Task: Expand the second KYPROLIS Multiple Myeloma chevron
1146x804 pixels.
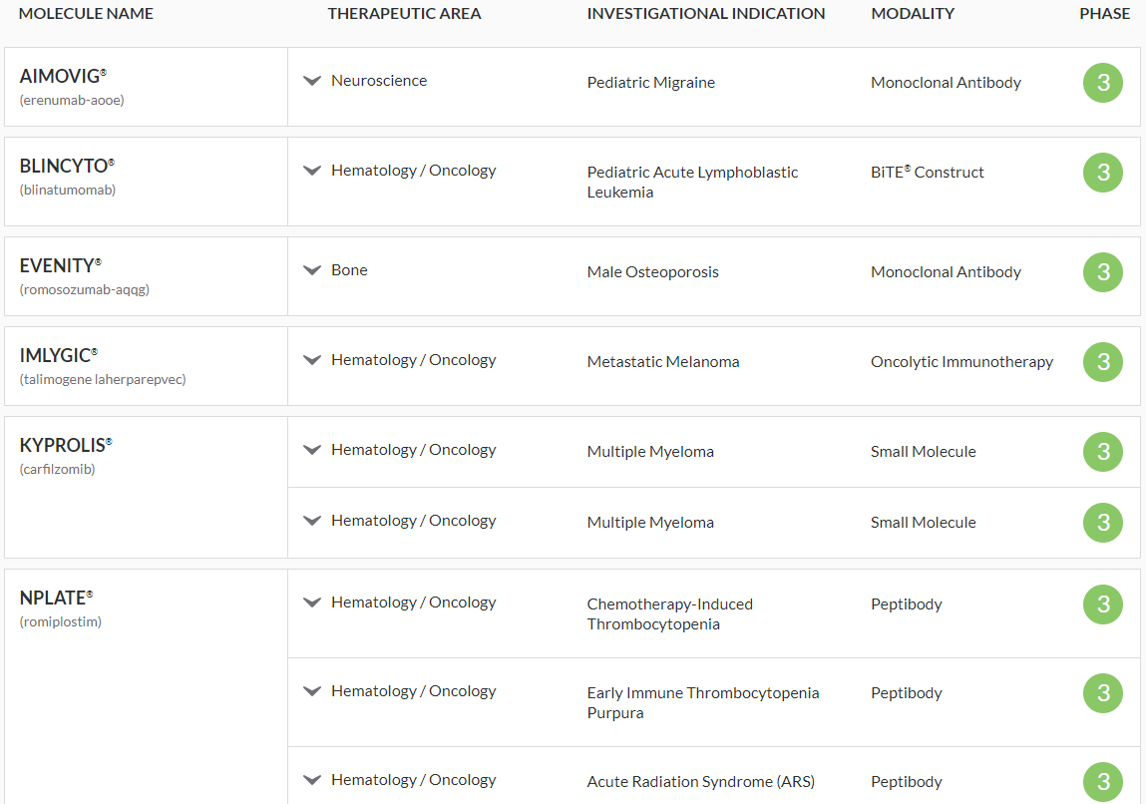Action: click(x=312, y=521)
